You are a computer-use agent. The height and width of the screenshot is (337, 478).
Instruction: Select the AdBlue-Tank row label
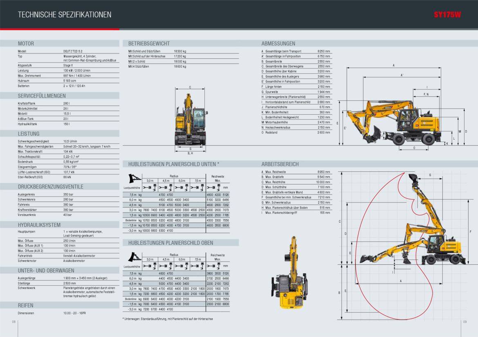(x=26, y=119)
